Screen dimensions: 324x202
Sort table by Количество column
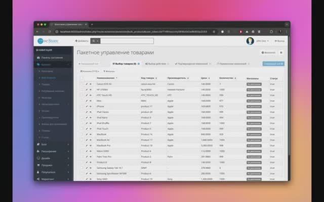[x=227, y=78]
